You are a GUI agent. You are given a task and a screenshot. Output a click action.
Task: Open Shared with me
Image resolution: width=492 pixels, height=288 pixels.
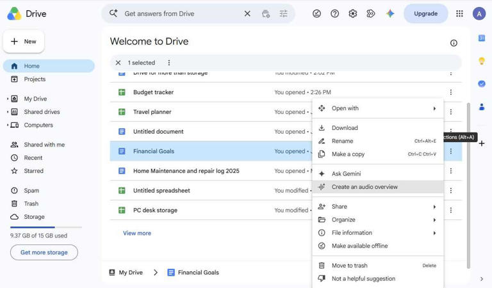[44, 145]
